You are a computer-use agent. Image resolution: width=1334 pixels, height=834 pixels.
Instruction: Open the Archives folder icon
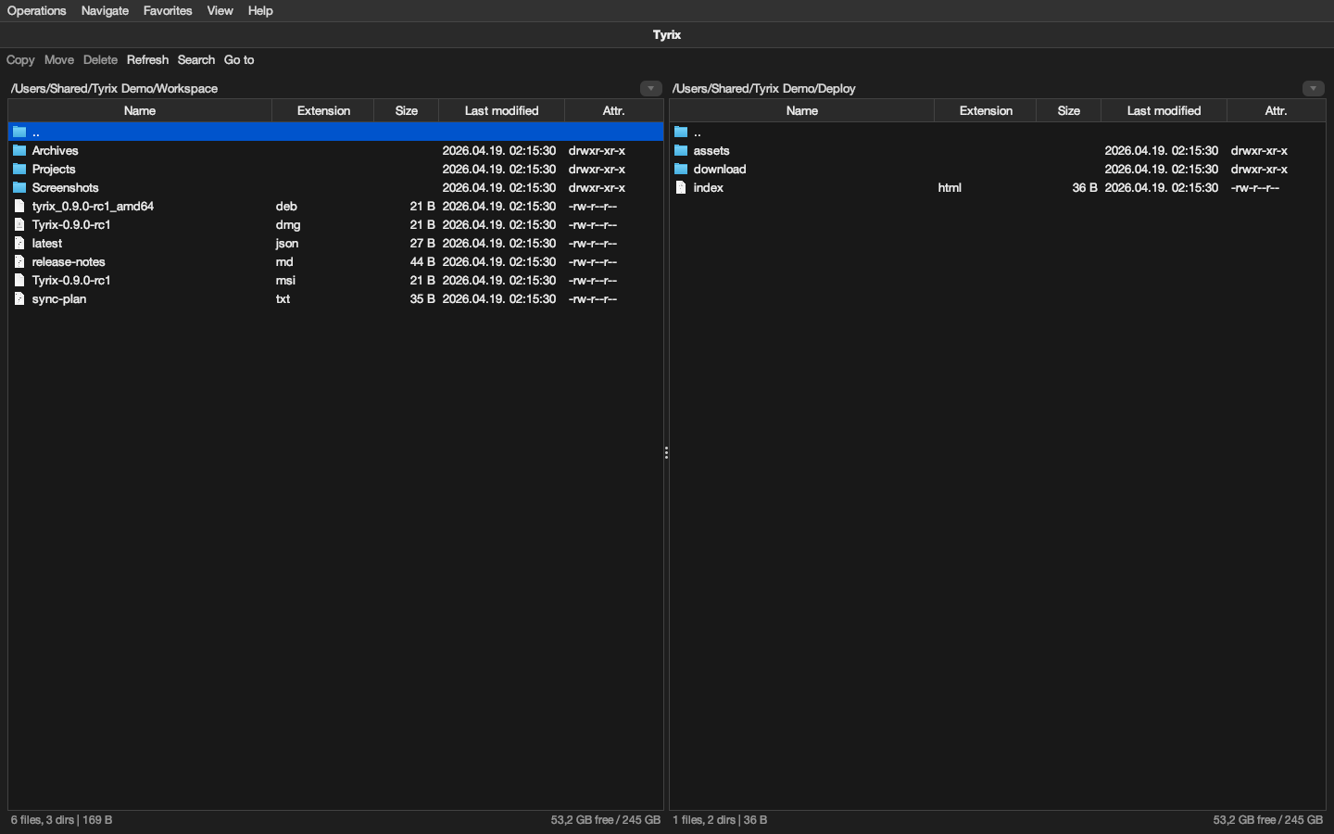(19, 150)
